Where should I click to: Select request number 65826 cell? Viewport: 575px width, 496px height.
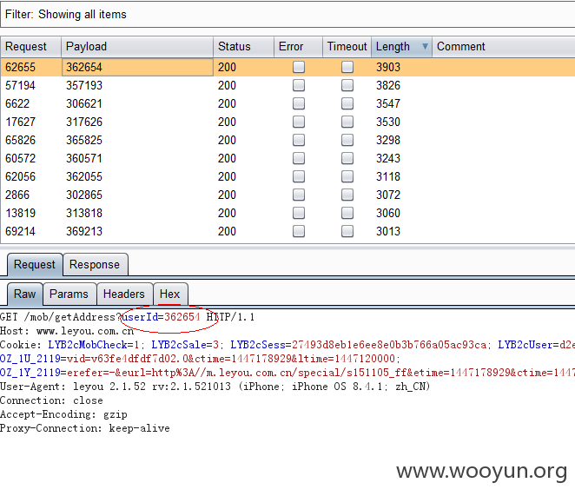[30, 140]
